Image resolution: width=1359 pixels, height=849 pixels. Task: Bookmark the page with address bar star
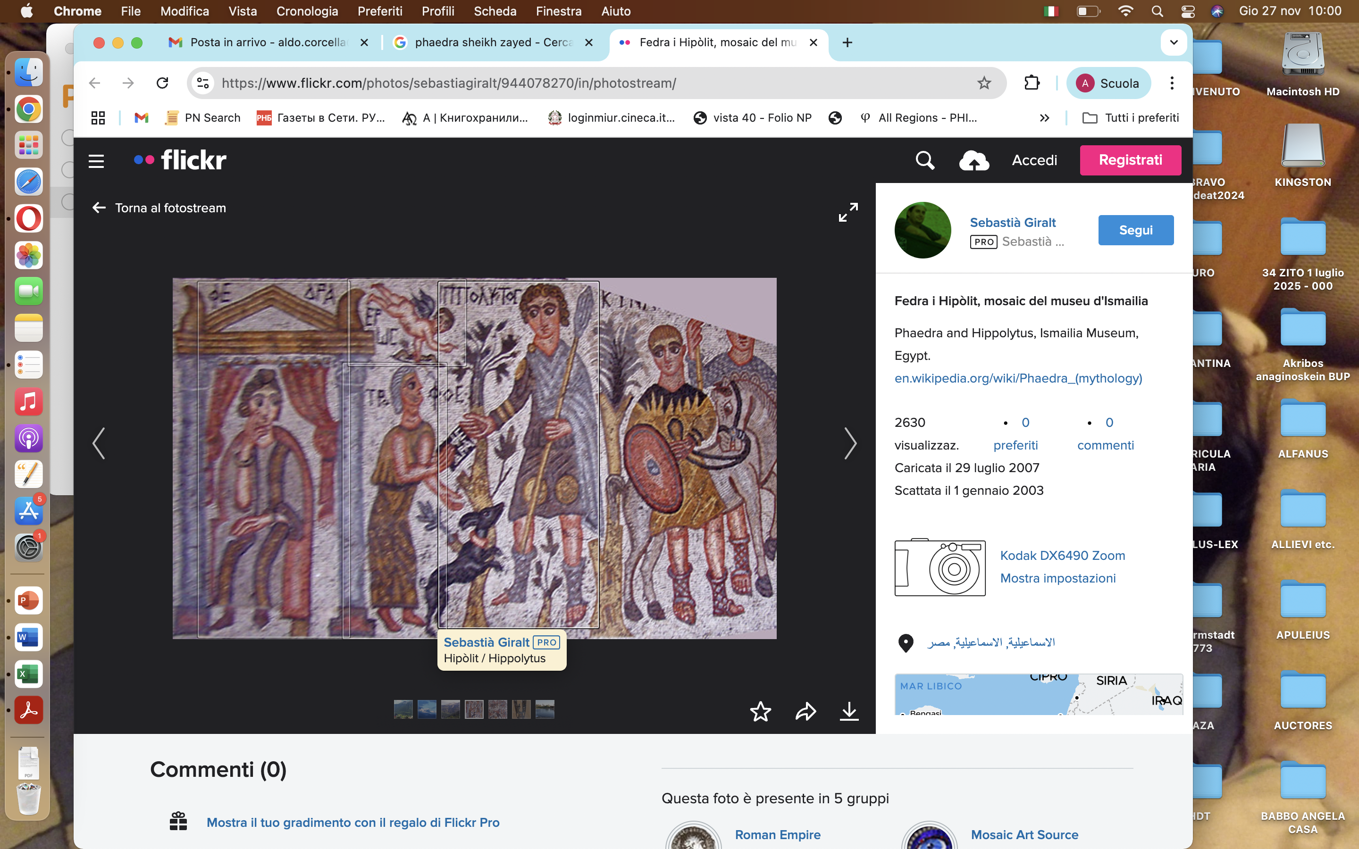984,83
